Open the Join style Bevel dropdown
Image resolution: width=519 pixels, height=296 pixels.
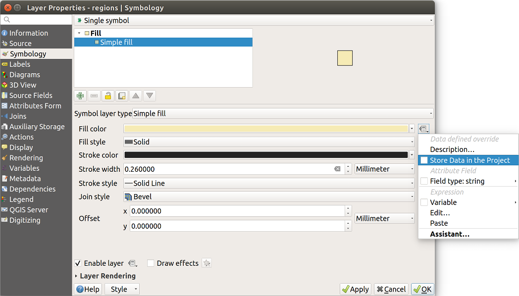269,197
